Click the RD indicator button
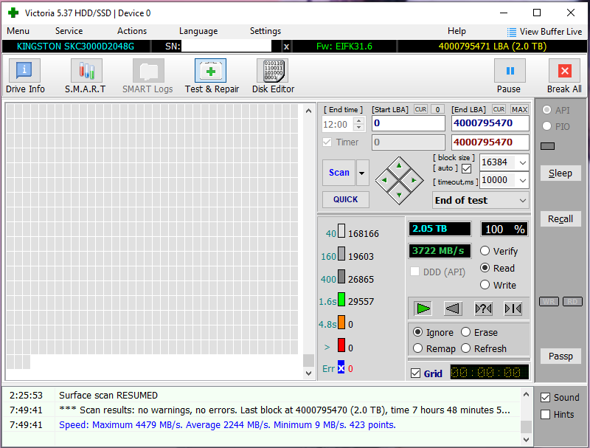 pyautogui.click(x=572, y=302)
